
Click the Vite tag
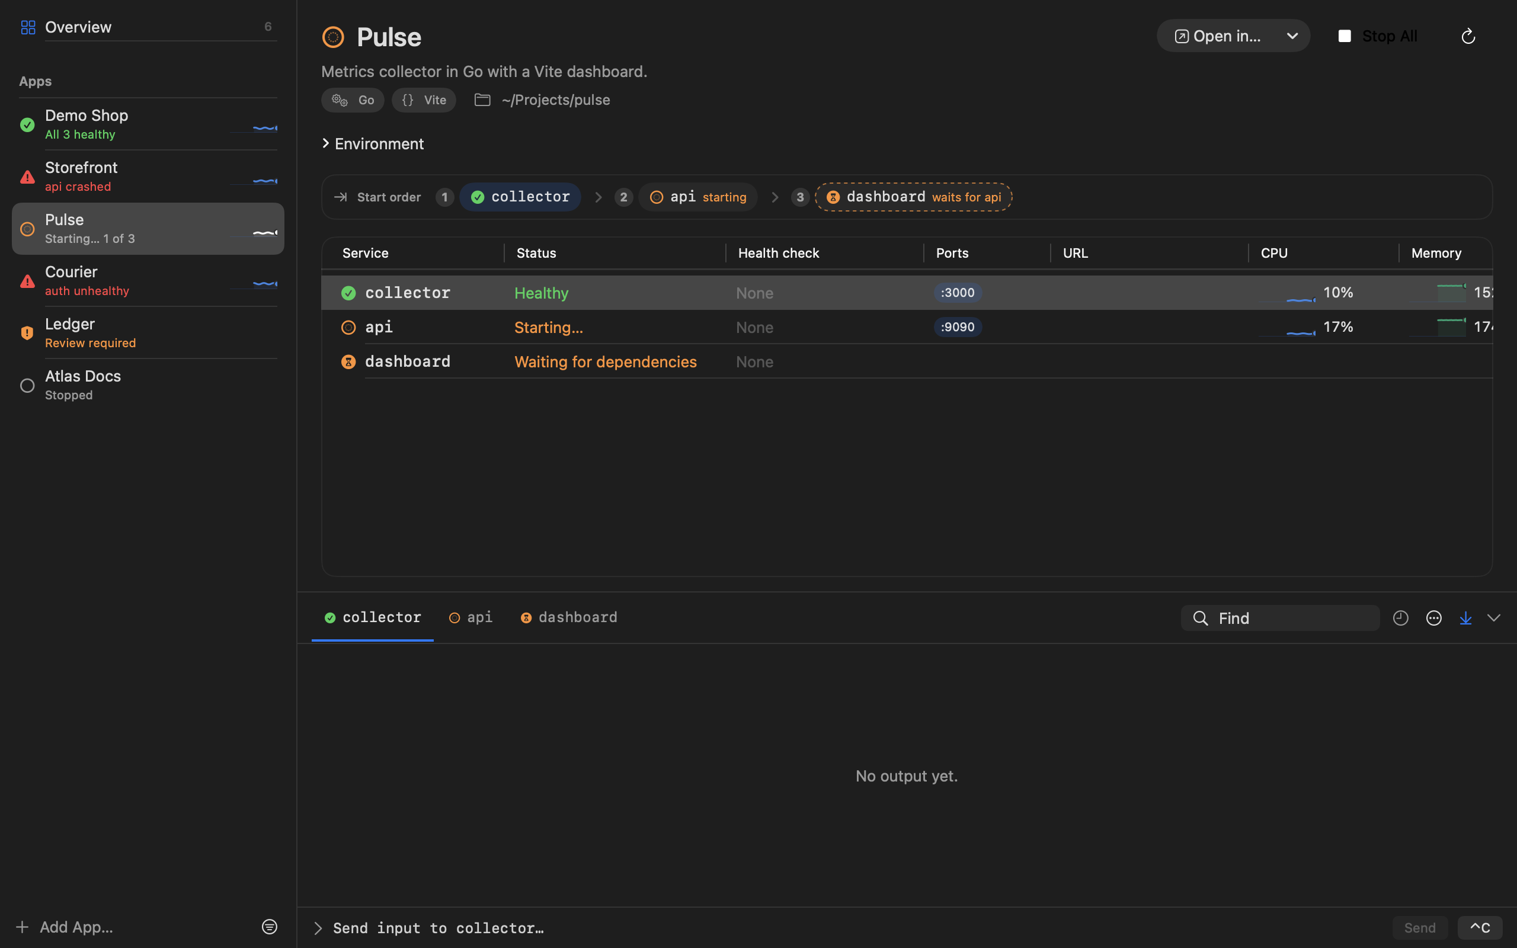424,100
